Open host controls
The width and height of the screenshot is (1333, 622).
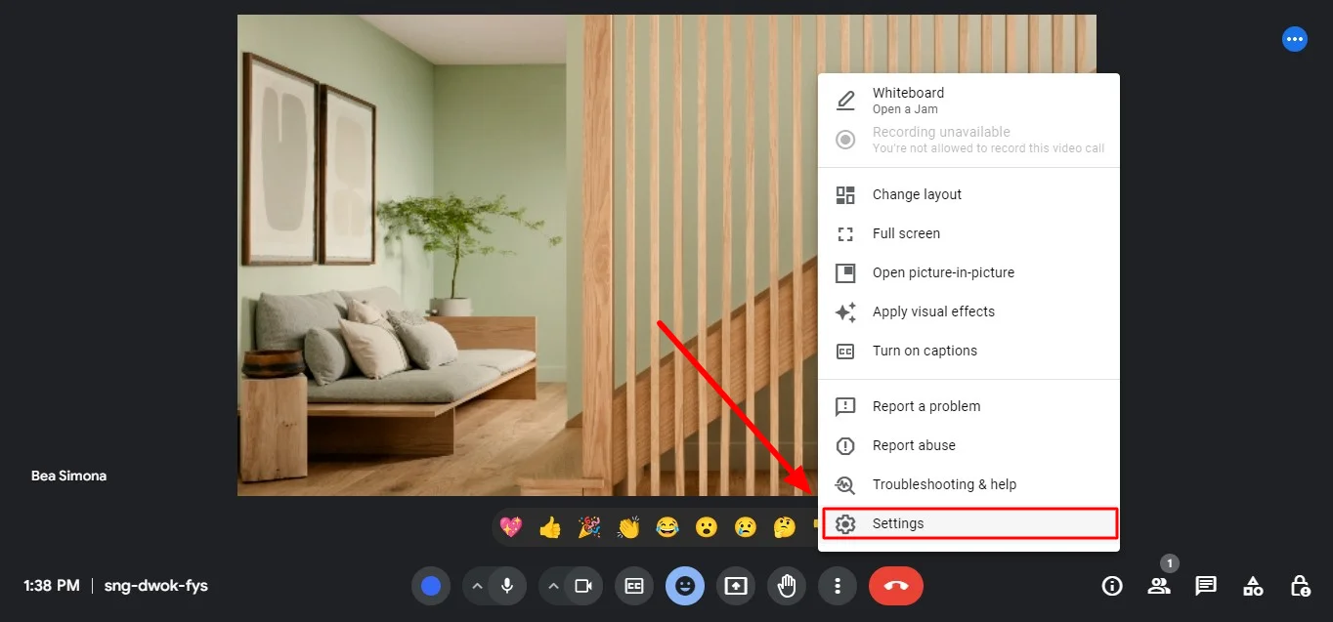pyautogui.click(x=1299, y=585)
